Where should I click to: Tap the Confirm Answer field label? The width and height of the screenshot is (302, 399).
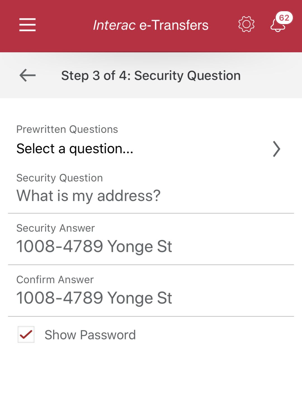pos(55,280)
